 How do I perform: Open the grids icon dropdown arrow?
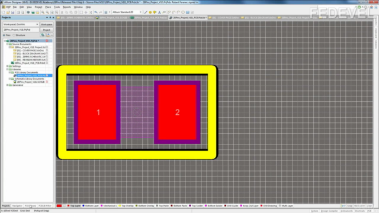point(110,12)
